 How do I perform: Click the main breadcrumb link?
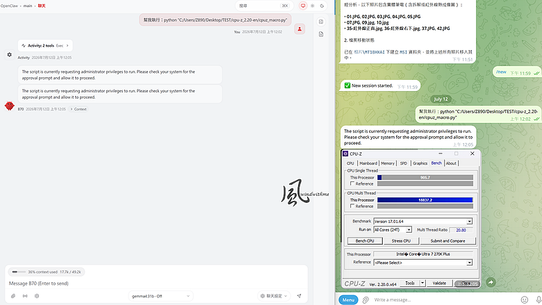[x=28, y=6]
